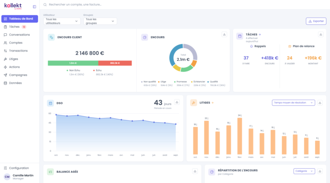Open Transactions in the sidebar

[x=19, y=51]
